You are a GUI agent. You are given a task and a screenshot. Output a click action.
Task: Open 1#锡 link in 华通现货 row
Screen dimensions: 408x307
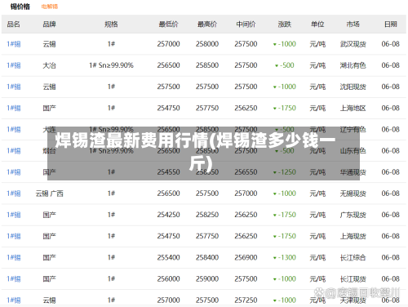pyautogui.click(x=14, y=172)
